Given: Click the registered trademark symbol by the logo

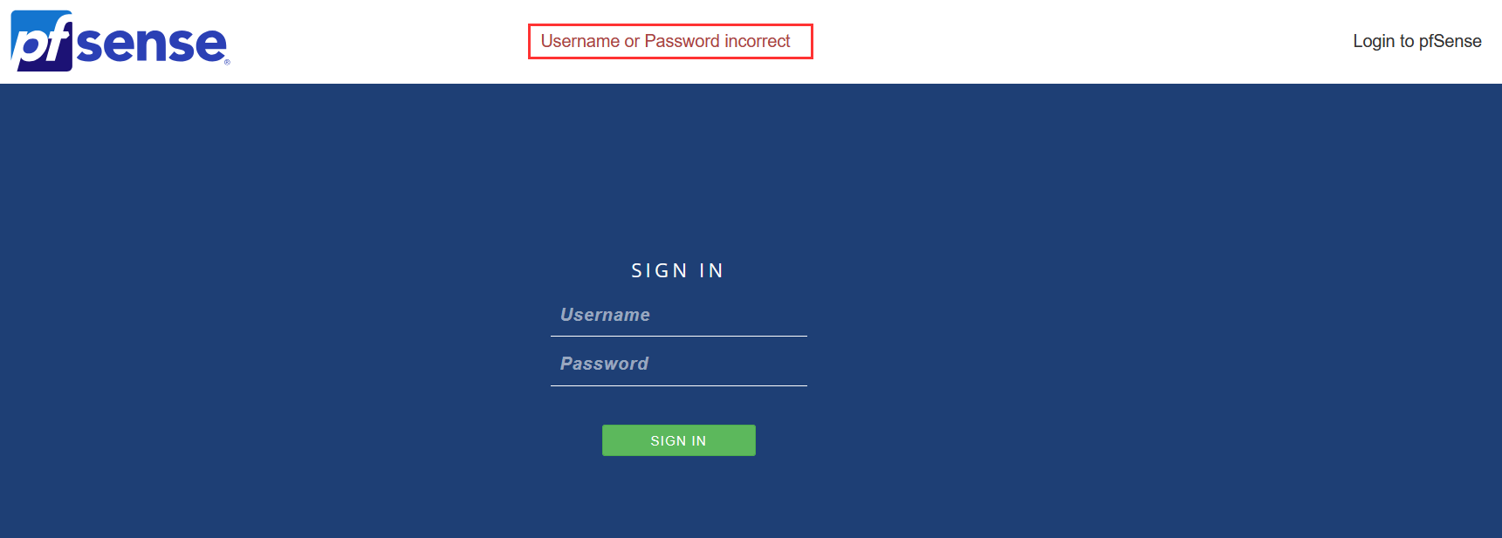Looking at the screenshot, I should pos(227,62).
